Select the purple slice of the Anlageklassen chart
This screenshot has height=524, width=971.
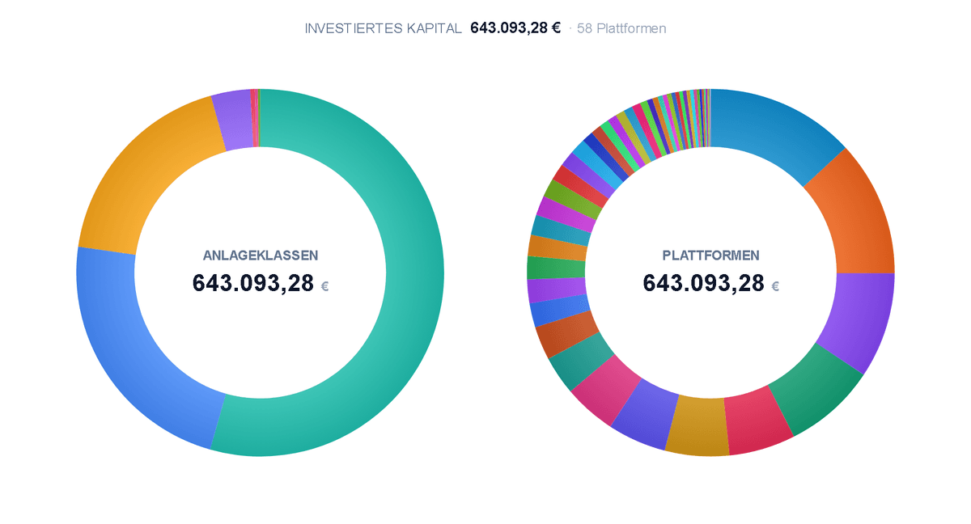tap(235, 120)
